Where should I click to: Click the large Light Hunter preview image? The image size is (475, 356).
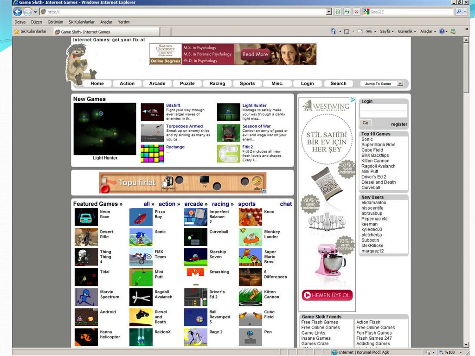tap(105, 129)
